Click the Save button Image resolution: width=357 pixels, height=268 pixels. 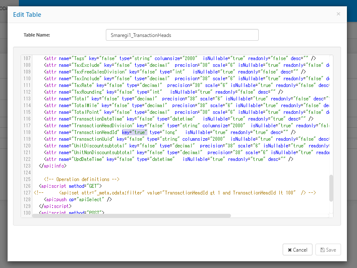coord(328,250)
